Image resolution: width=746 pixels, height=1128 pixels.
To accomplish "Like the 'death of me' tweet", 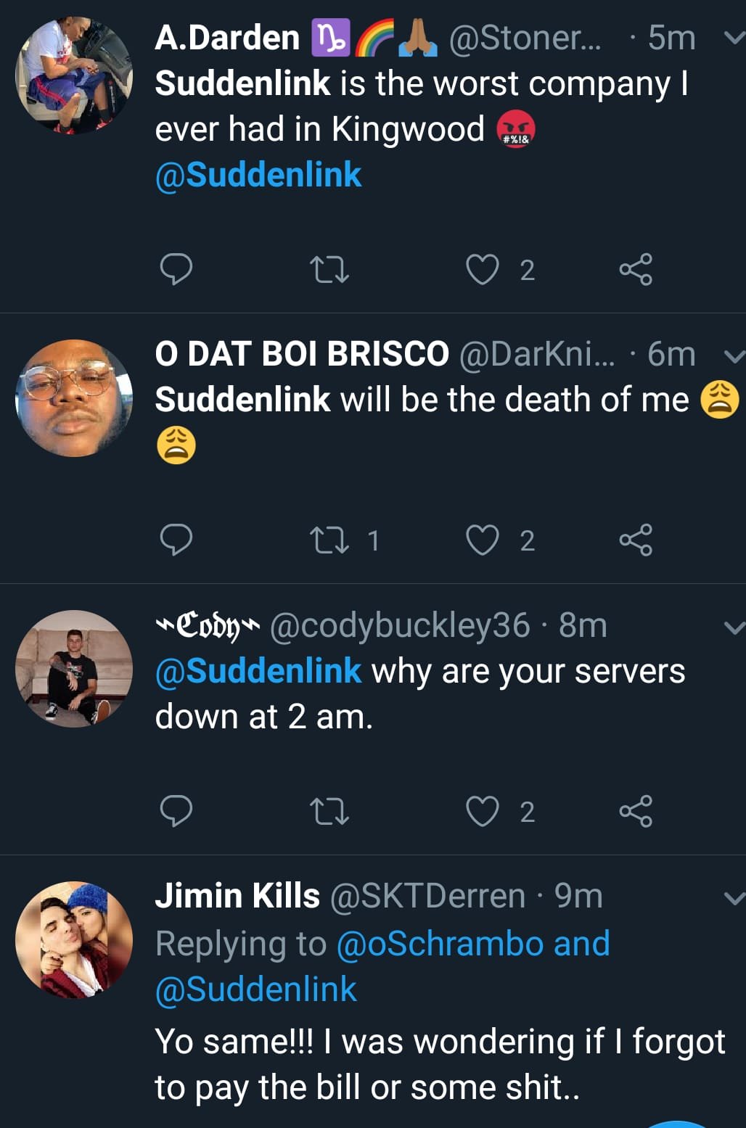I will point(482,540).
